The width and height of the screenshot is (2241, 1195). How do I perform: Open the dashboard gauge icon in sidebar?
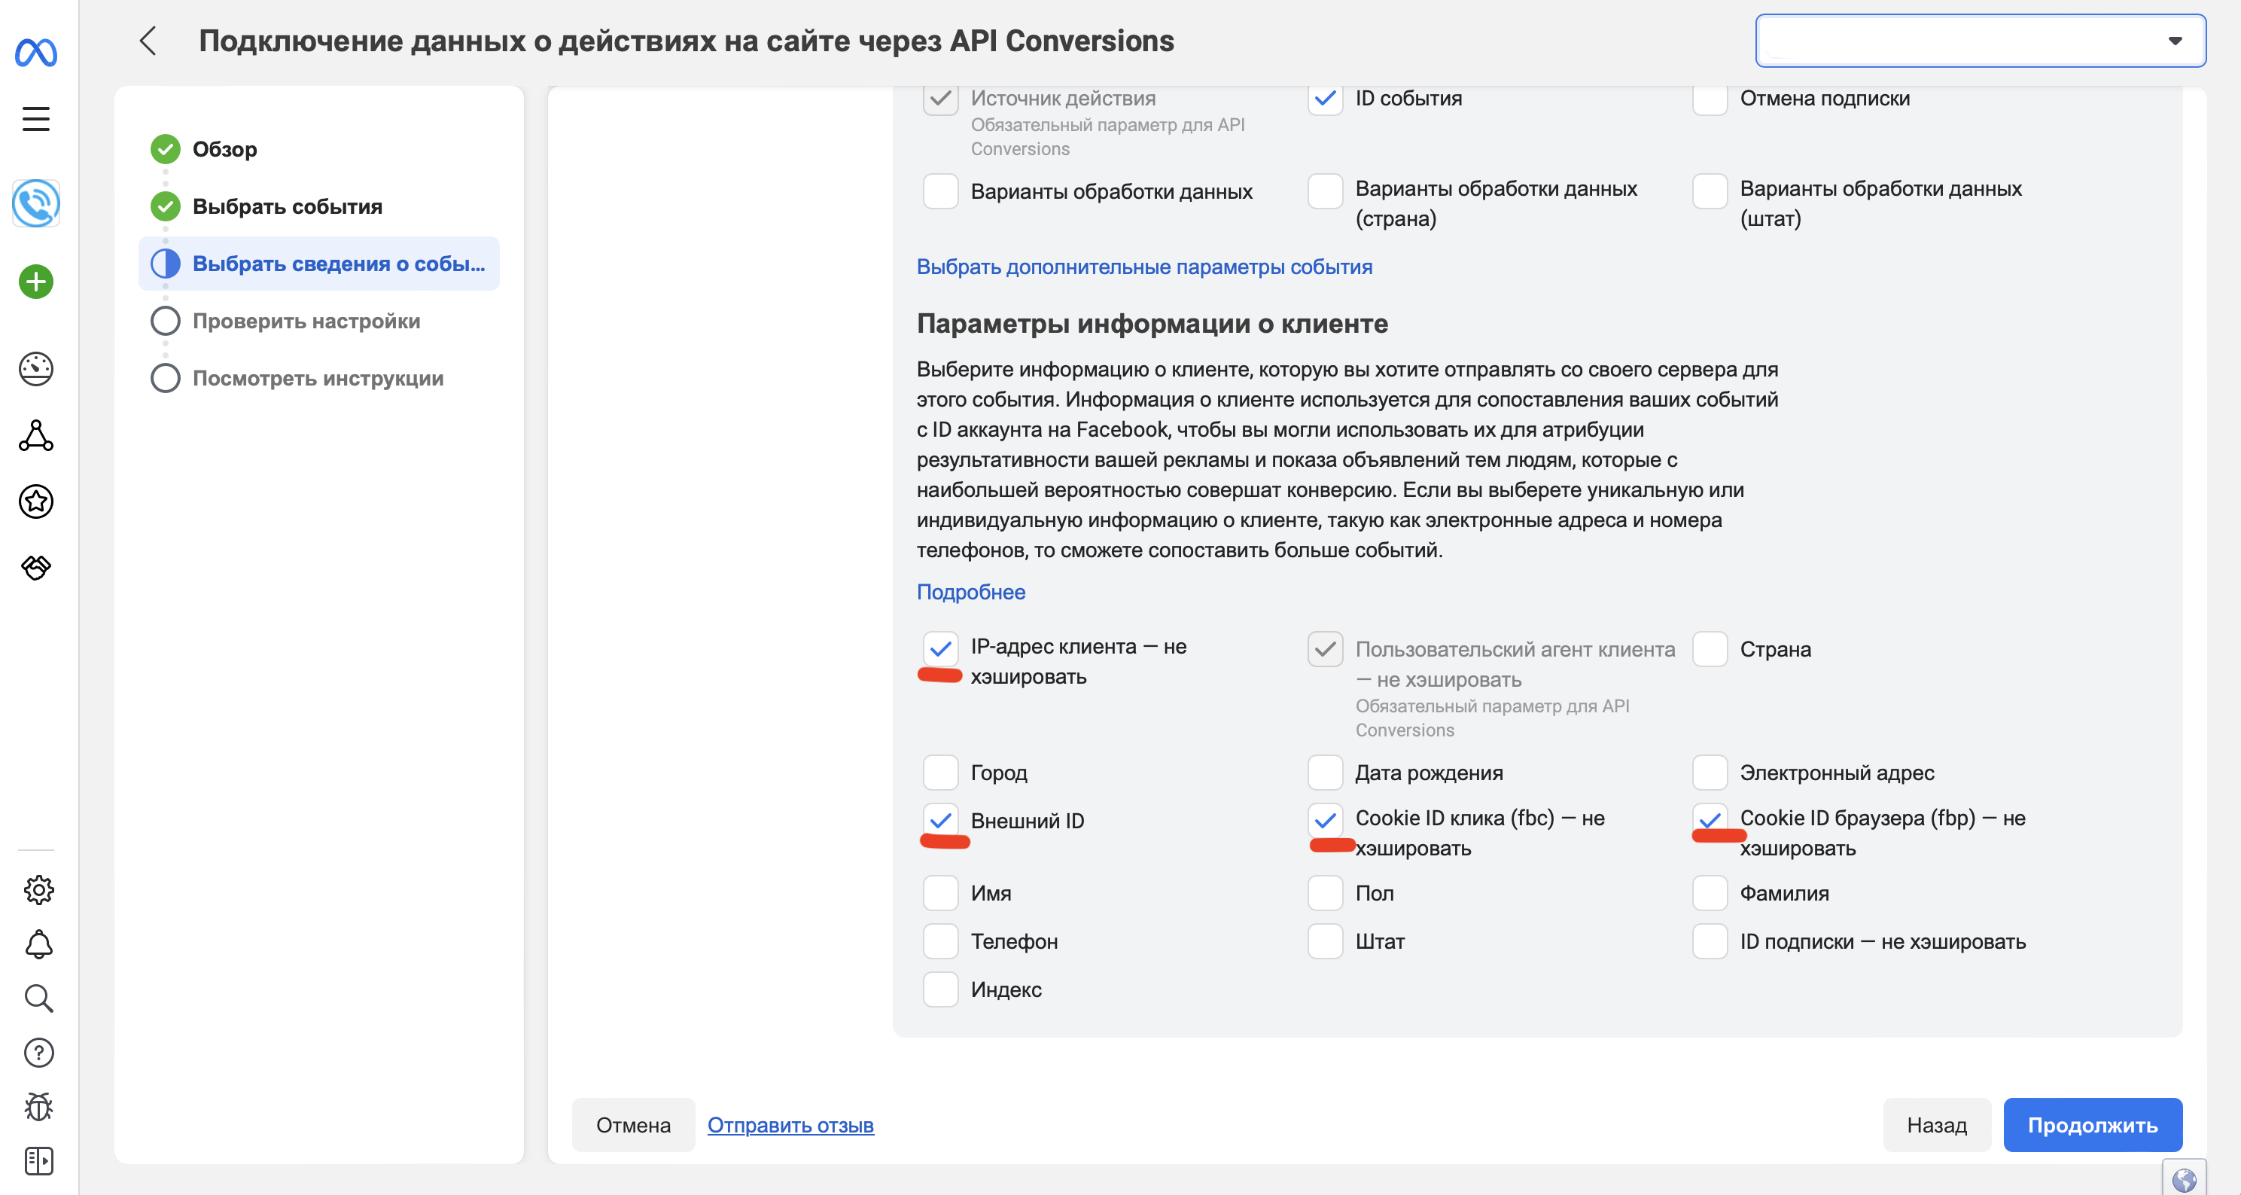(35, 369)
